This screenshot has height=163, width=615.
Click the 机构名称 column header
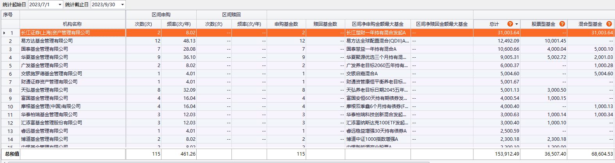[72, 24]
